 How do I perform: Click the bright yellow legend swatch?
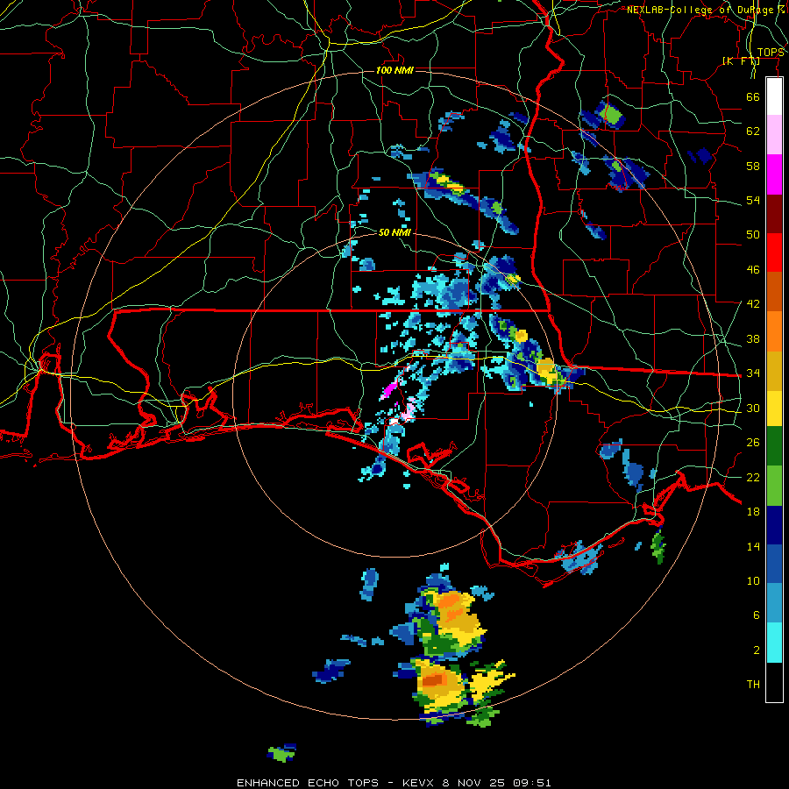coord(774,409)
